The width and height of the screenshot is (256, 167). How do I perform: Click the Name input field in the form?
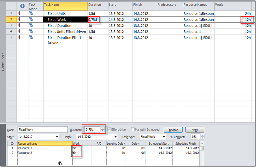click(x=42, y=129)
